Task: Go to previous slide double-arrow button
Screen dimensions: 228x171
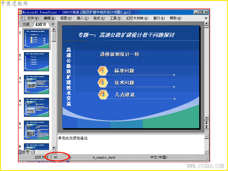Action: tap(206, 122)
